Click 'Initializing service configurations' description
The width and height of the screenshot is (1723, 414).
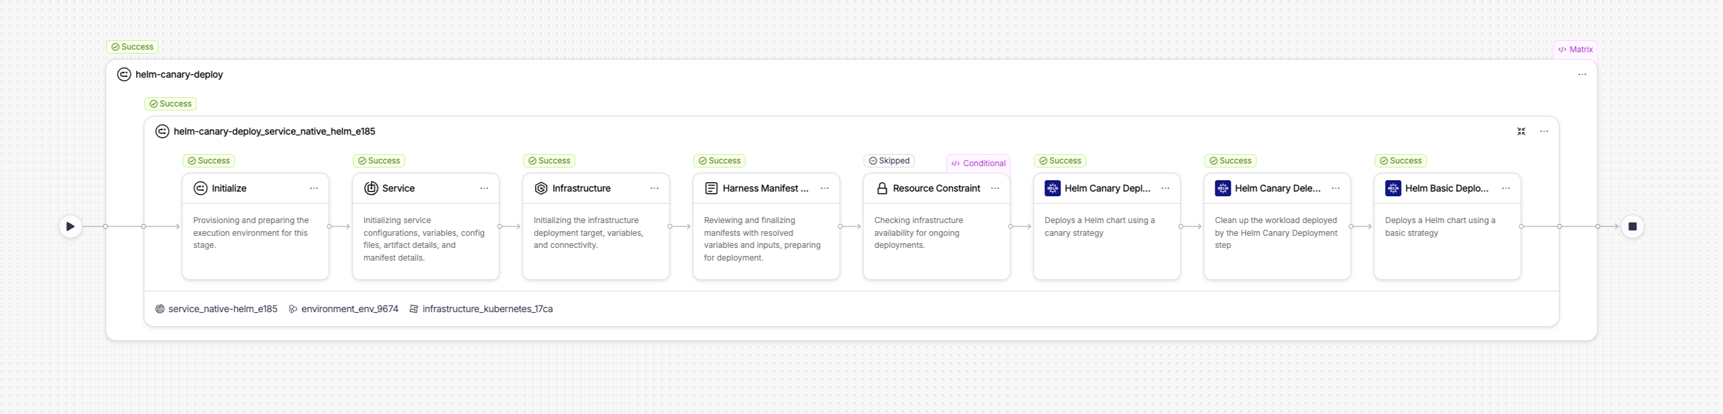(424, 238)
